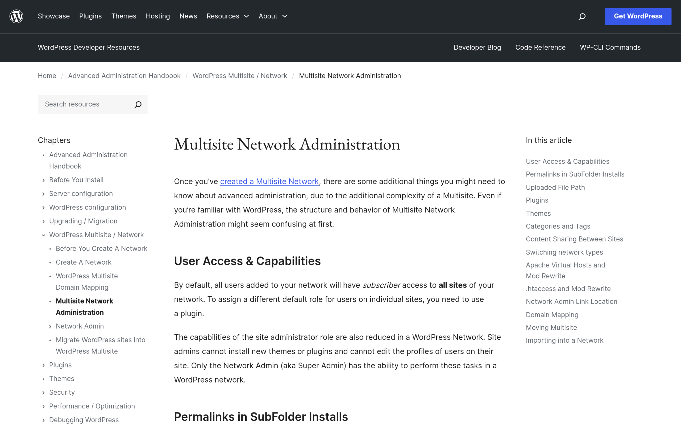Jump to Domain Mapping section
The image size is (681, 426).
(552, 315)
